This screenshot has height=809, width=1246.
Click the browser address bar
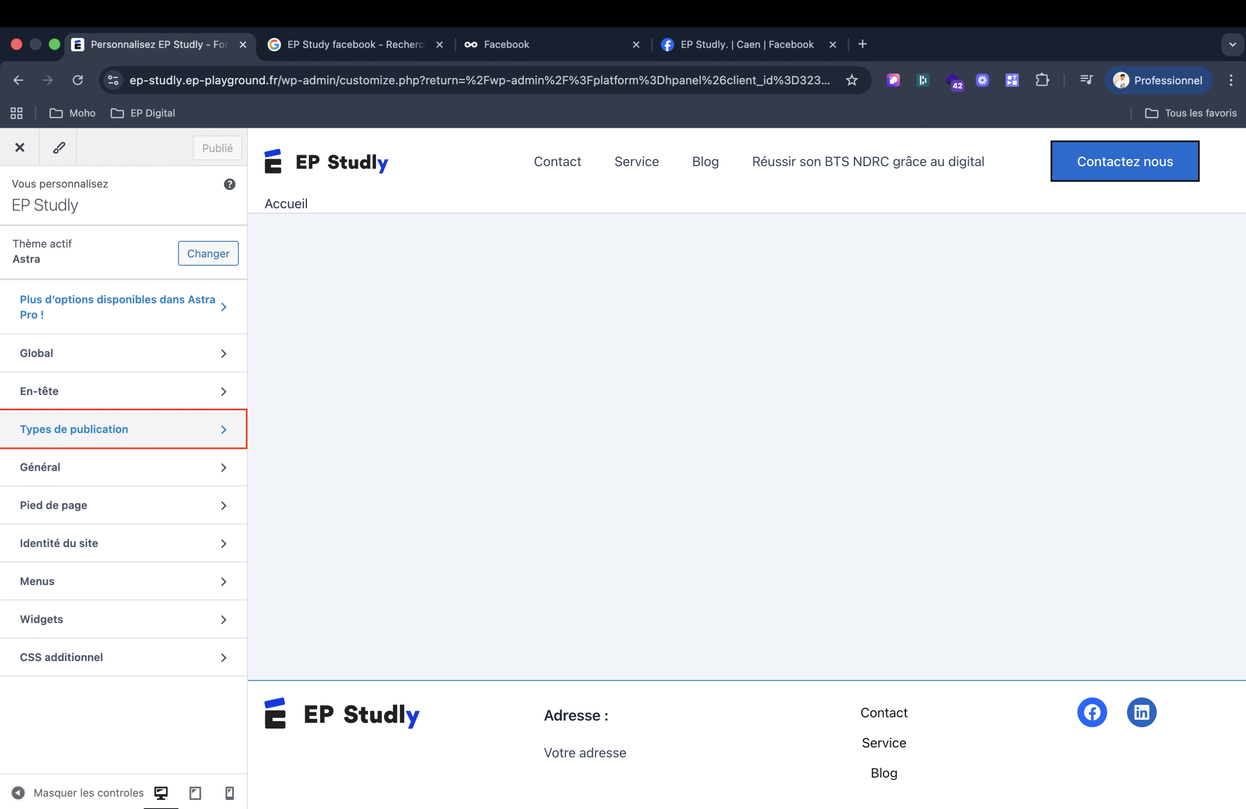click(x=479, y=80)
